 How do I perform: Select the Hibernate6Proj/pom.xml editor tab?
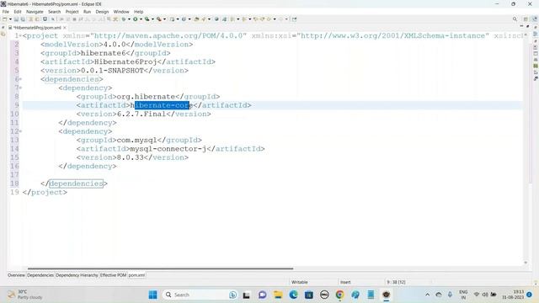pyautogui.click(x=37, y=28)
